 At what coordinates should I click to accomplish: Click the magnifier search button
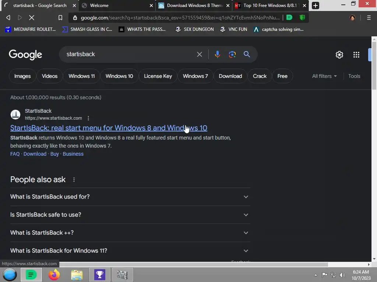tap(247, 54)
